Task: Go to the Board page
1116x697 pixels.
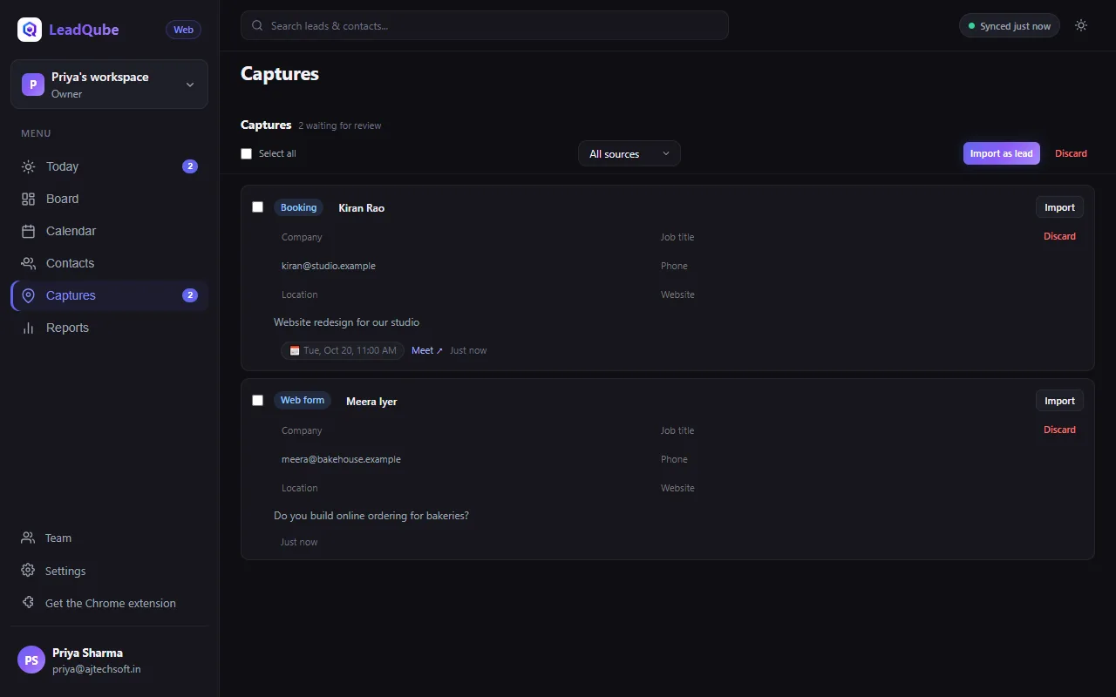Action: (x=109, y=199)
